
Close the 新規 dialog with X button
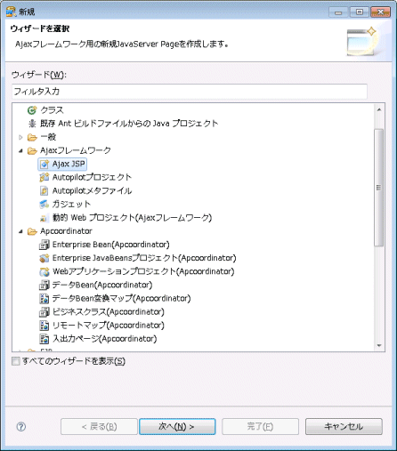click(x=381, y=12)
